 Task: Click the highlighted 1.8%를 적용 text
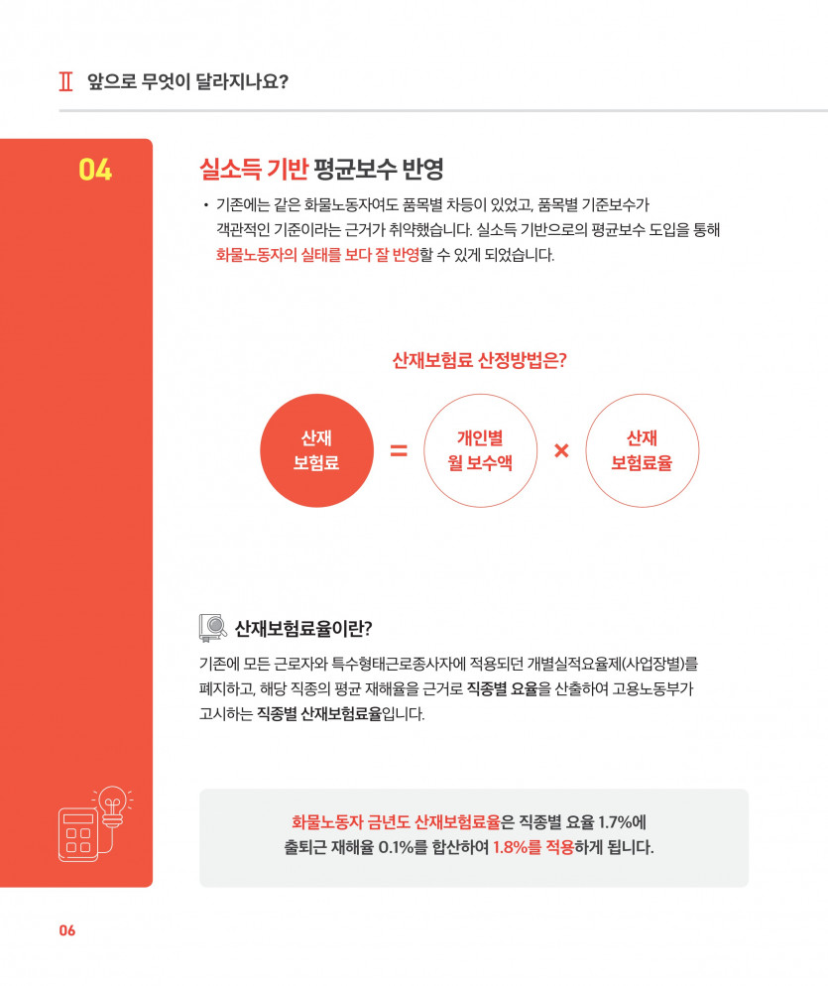533,847
